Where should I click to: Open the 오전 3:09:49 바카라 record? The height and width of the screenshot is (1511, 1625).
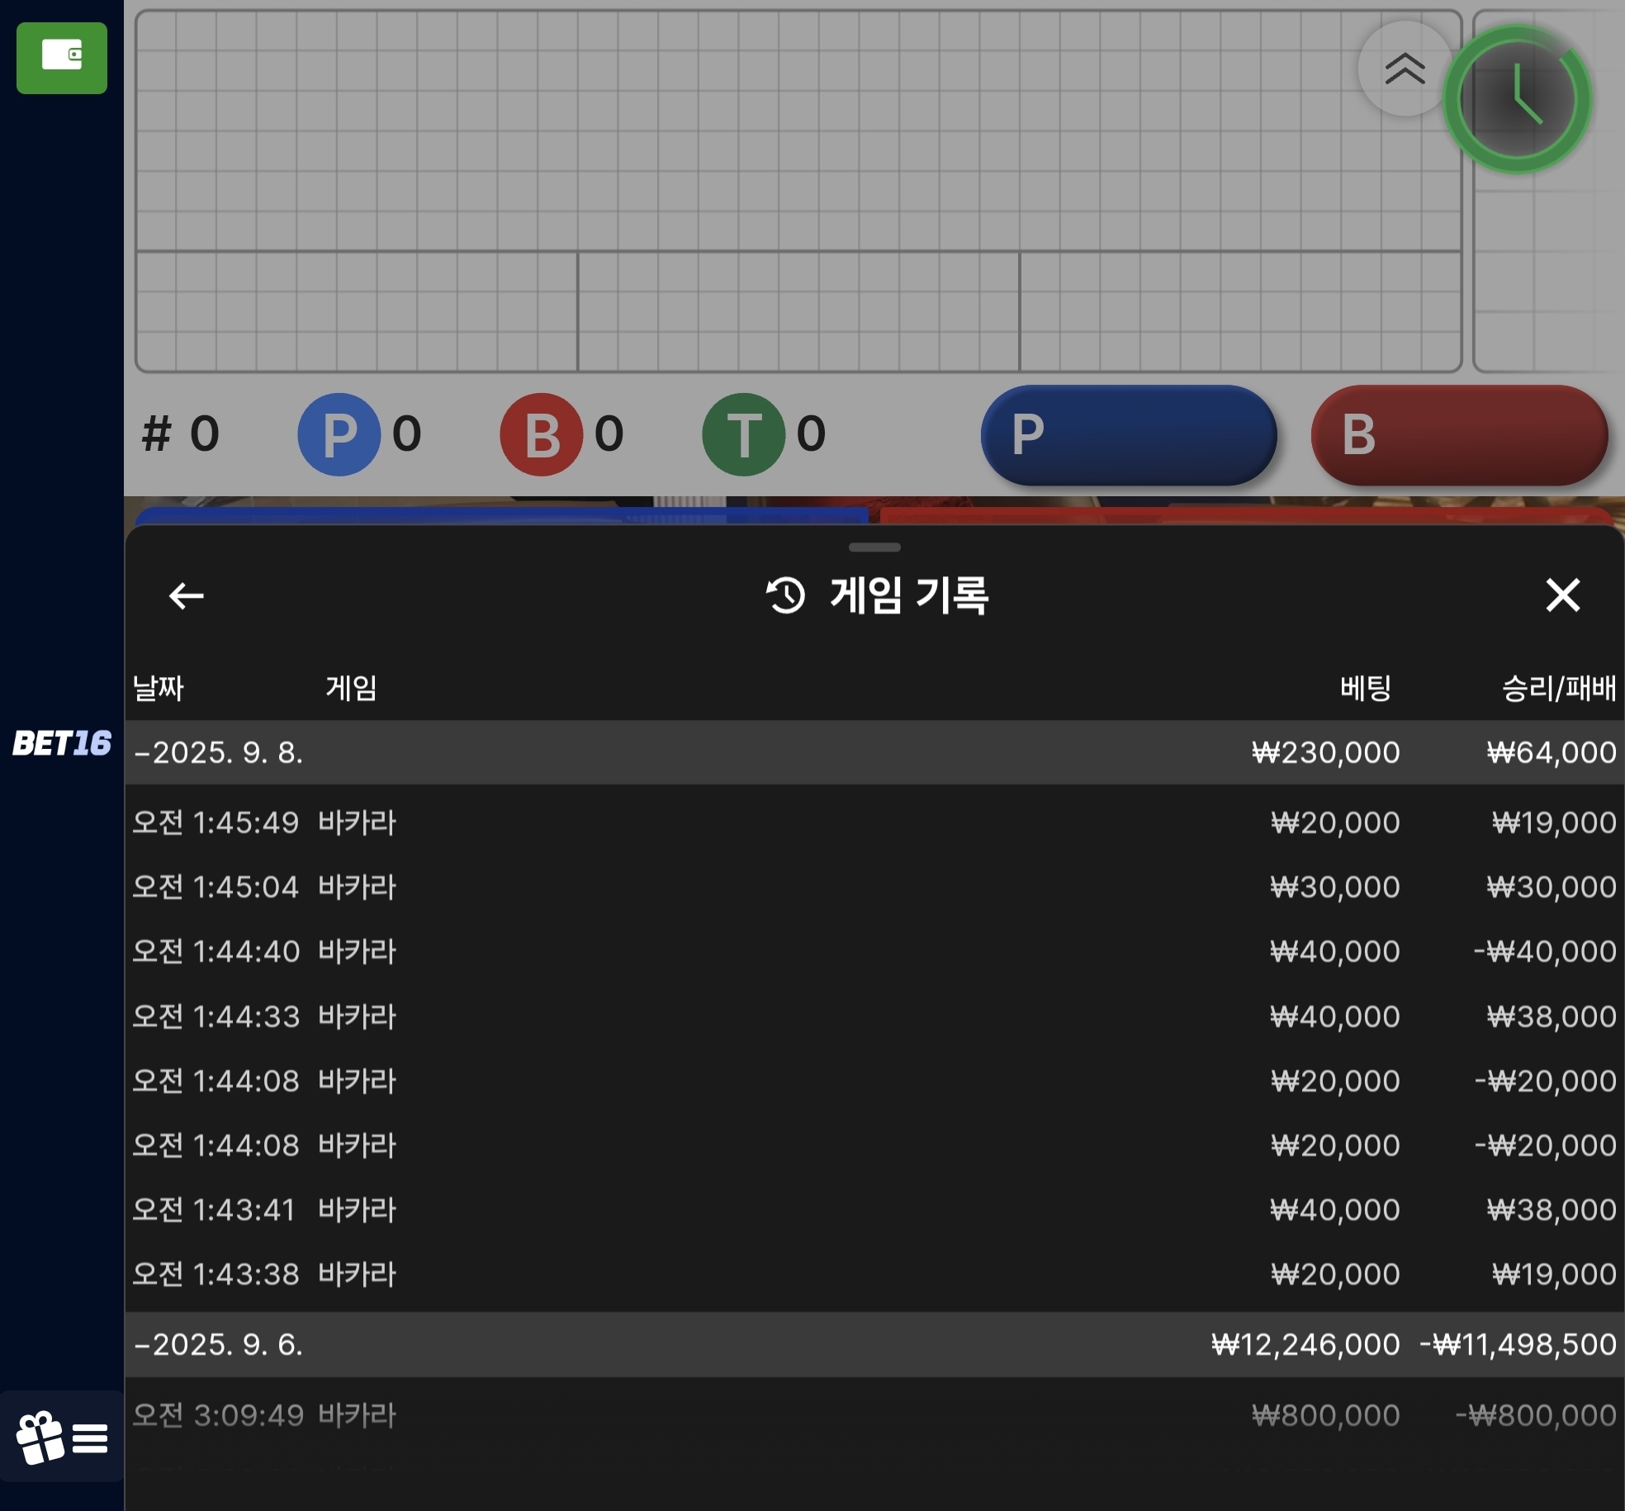click(x=874, y=1415)
